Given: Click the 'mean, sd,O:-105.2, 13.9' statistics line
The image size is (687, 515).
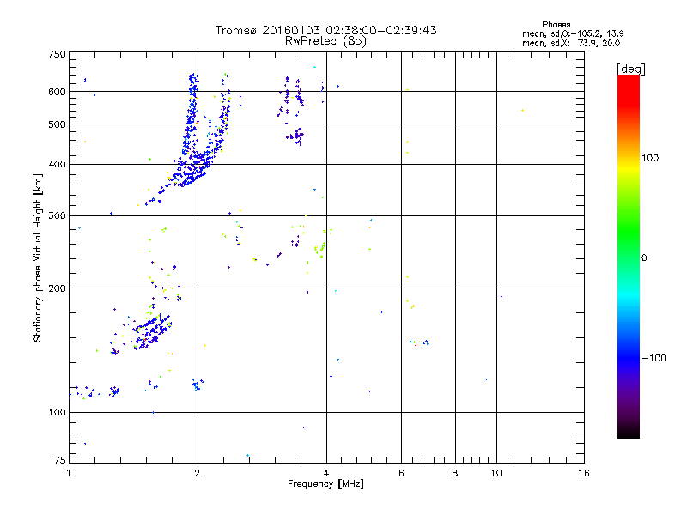Looking at the screenshot, I should (573, 33).
